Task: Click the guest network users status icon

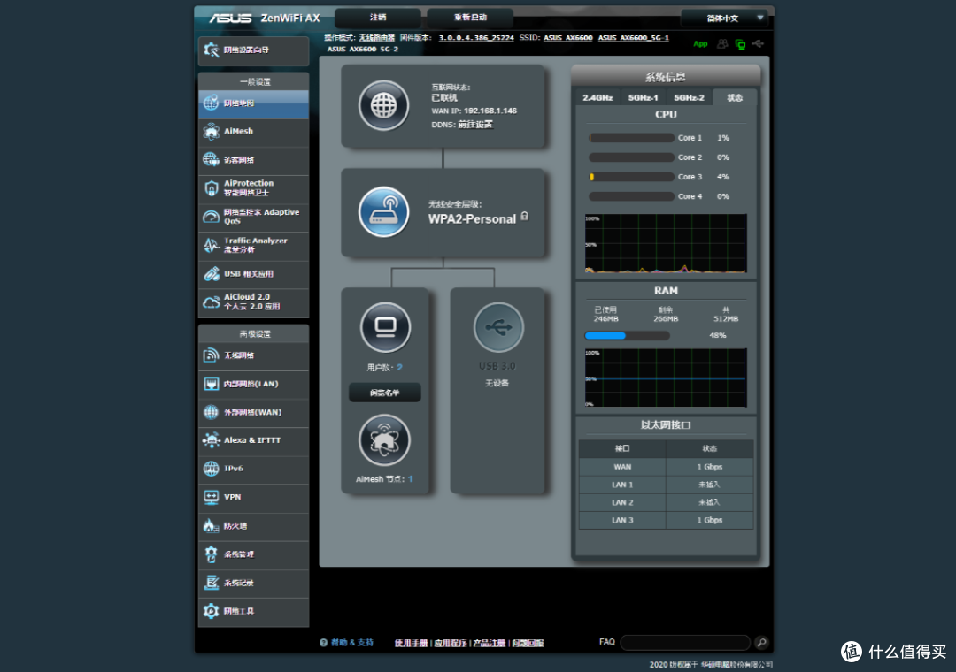Action: [722, 44]
